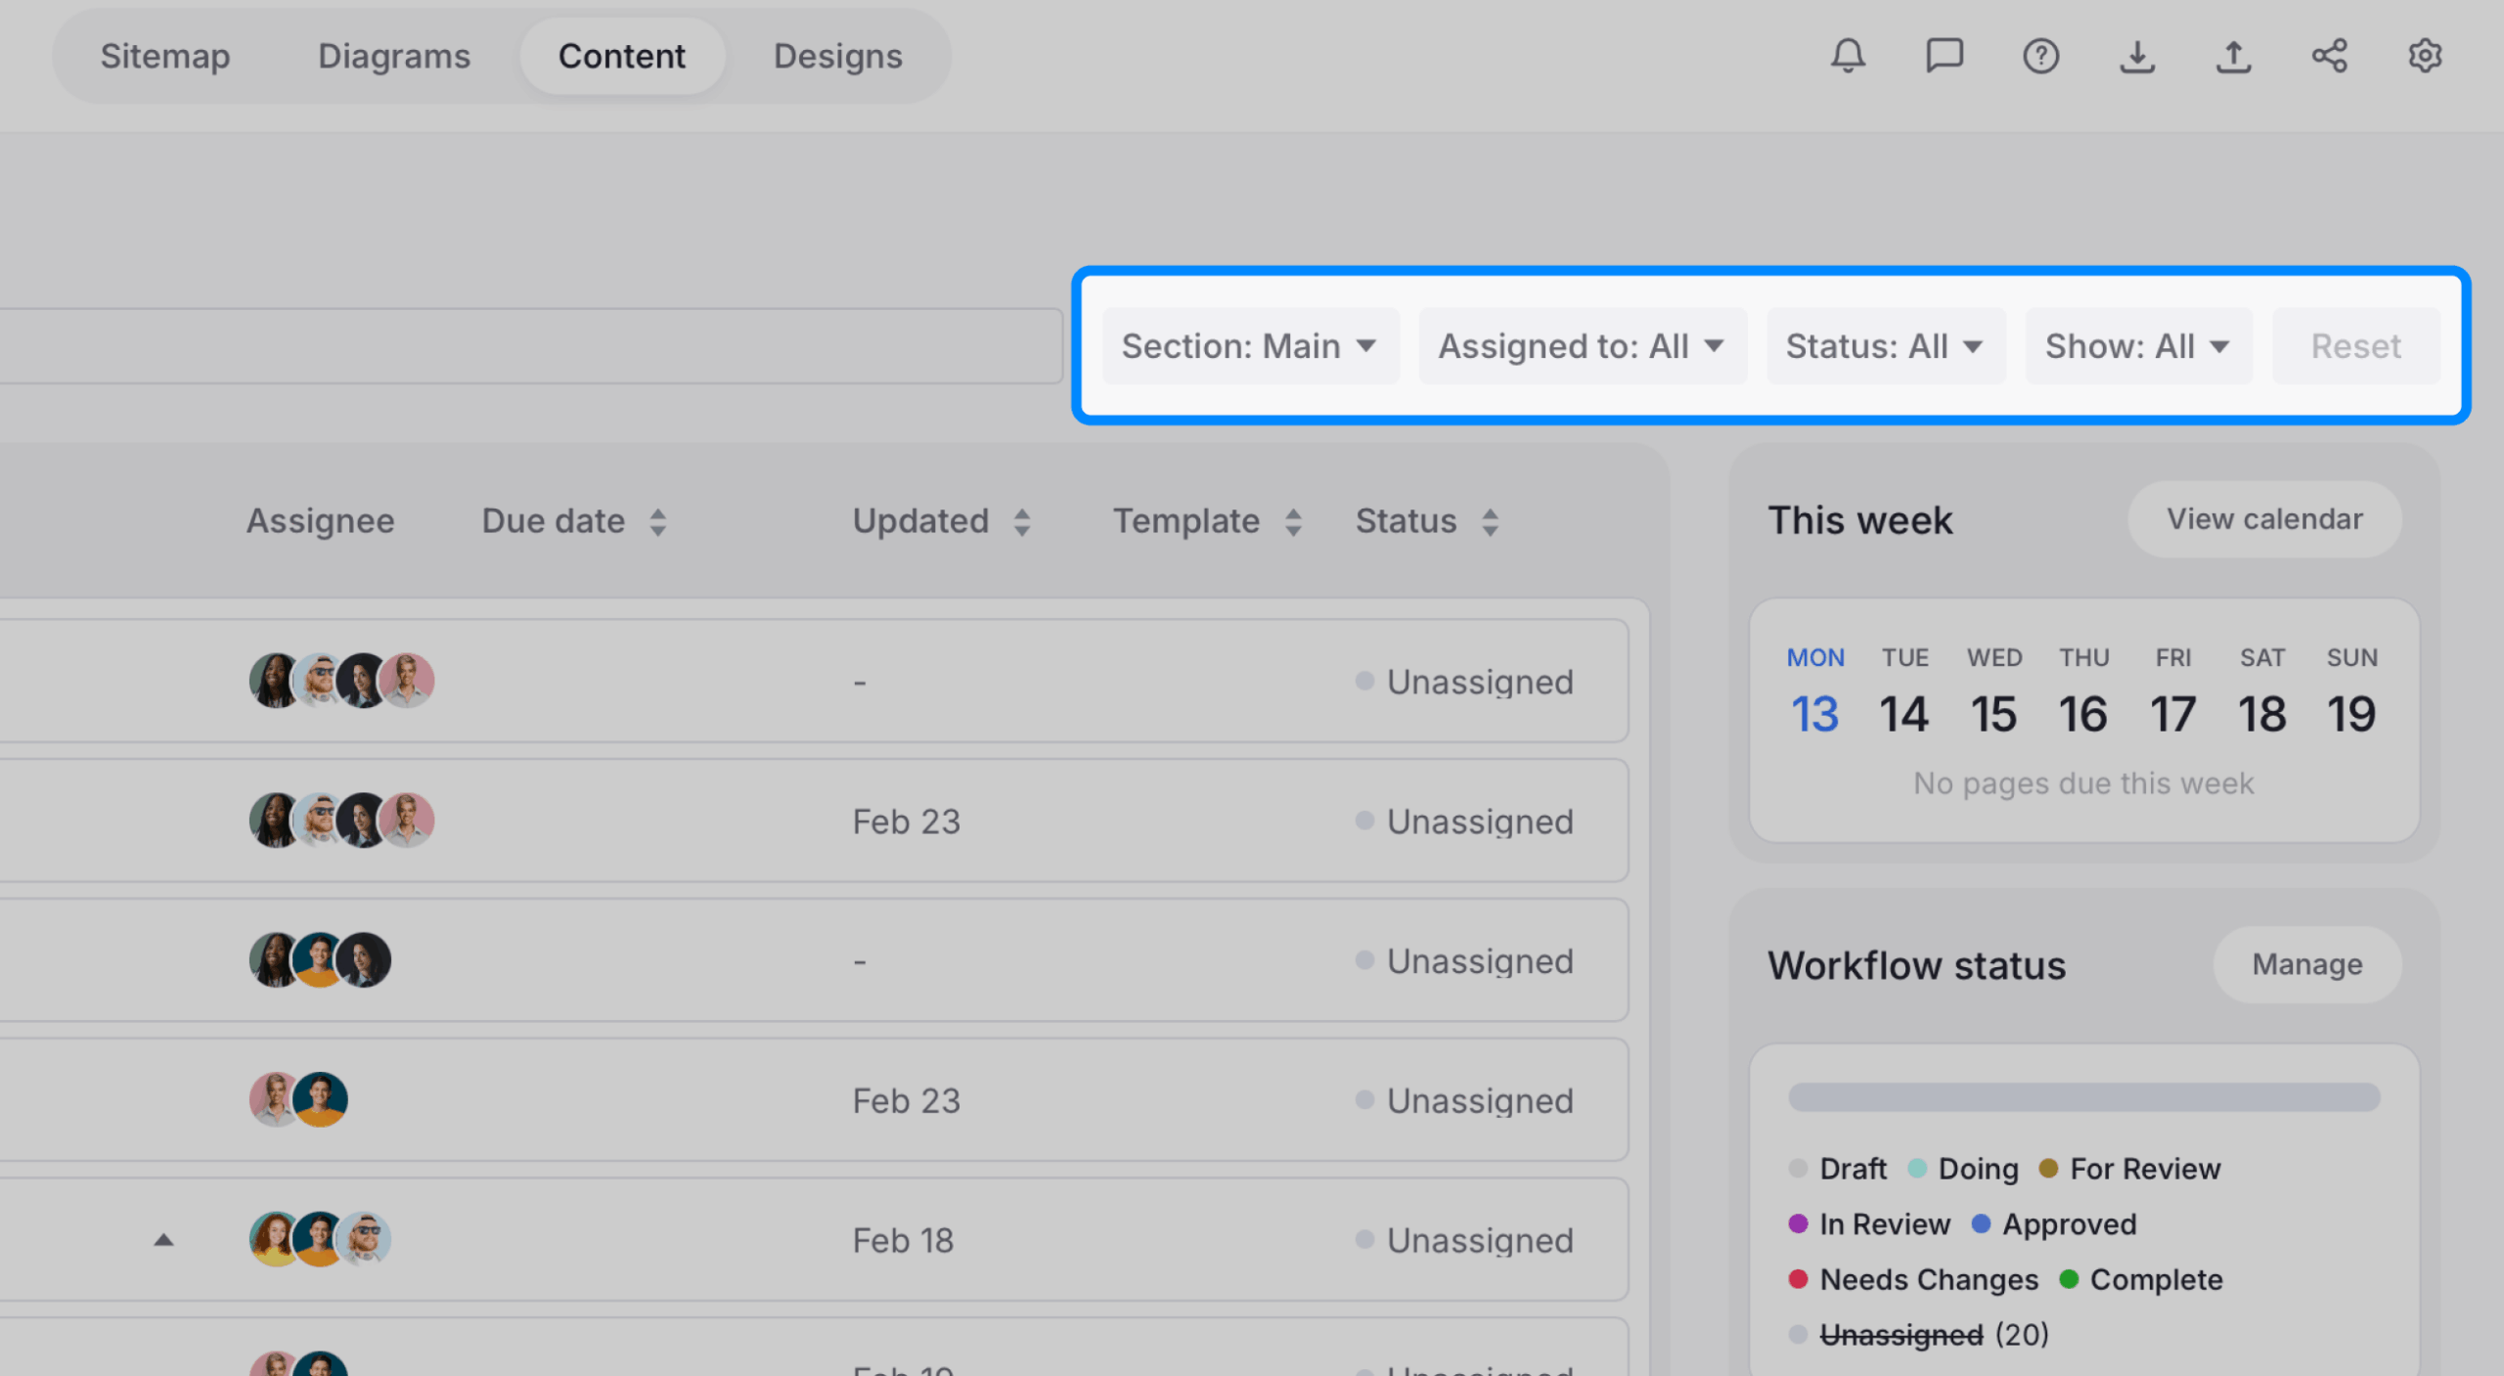Toggle the Complete status legend item
Image resolution: width=2504 pixels, height=1376 pixels.
[x=2141, y=1280]
